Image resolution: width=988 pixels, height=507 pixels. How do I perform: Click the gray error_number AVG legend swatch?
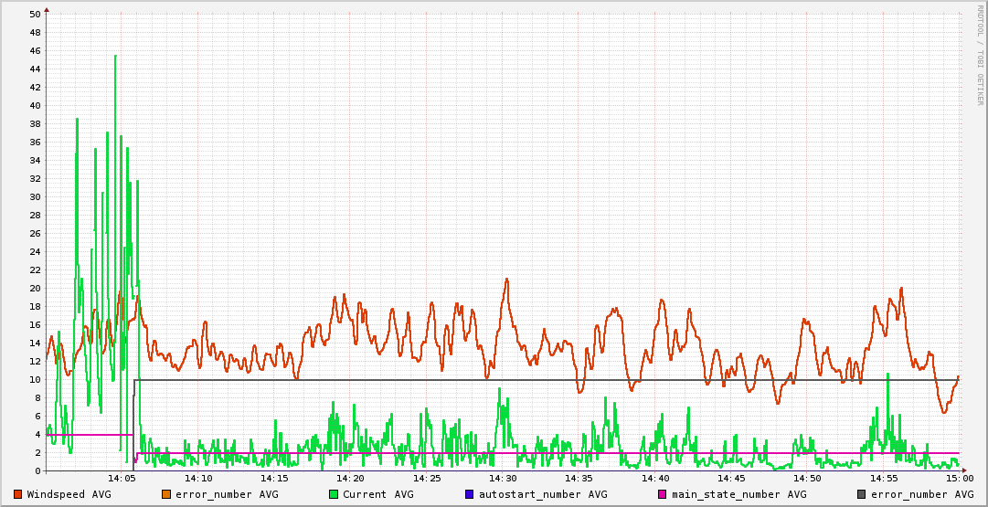coord(862,494)
